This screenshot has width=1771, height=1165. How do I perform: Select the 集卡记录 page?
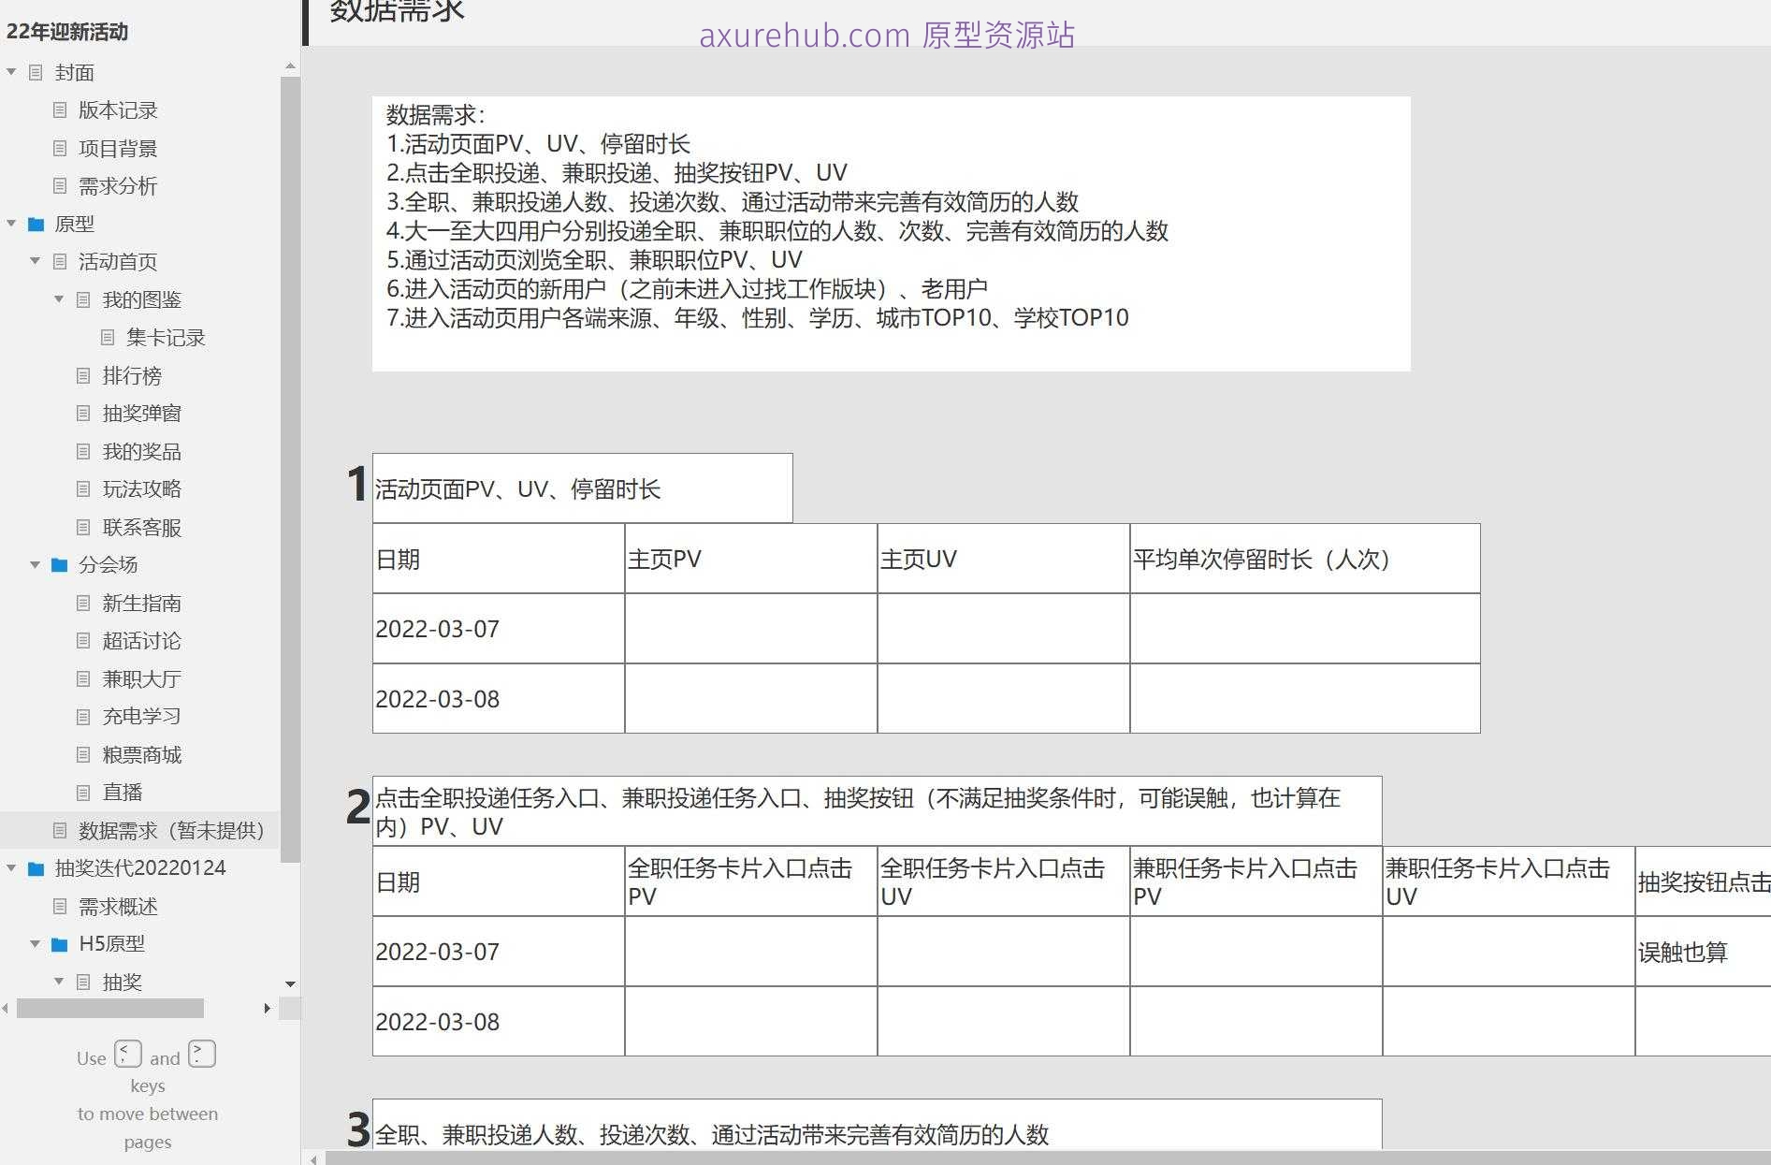click(x=166, y=338)
